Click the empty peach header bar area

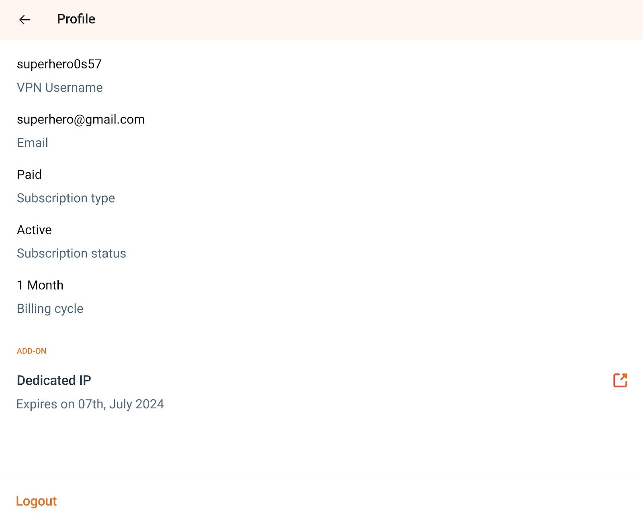pos(362,20)
